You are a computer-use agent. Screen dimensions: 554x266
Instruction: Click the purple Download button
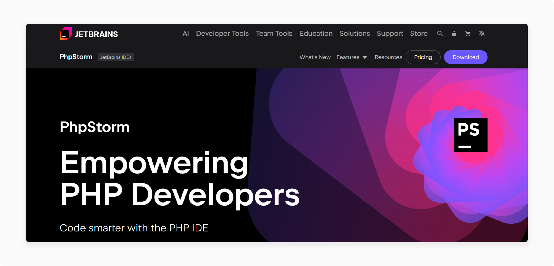466,57
